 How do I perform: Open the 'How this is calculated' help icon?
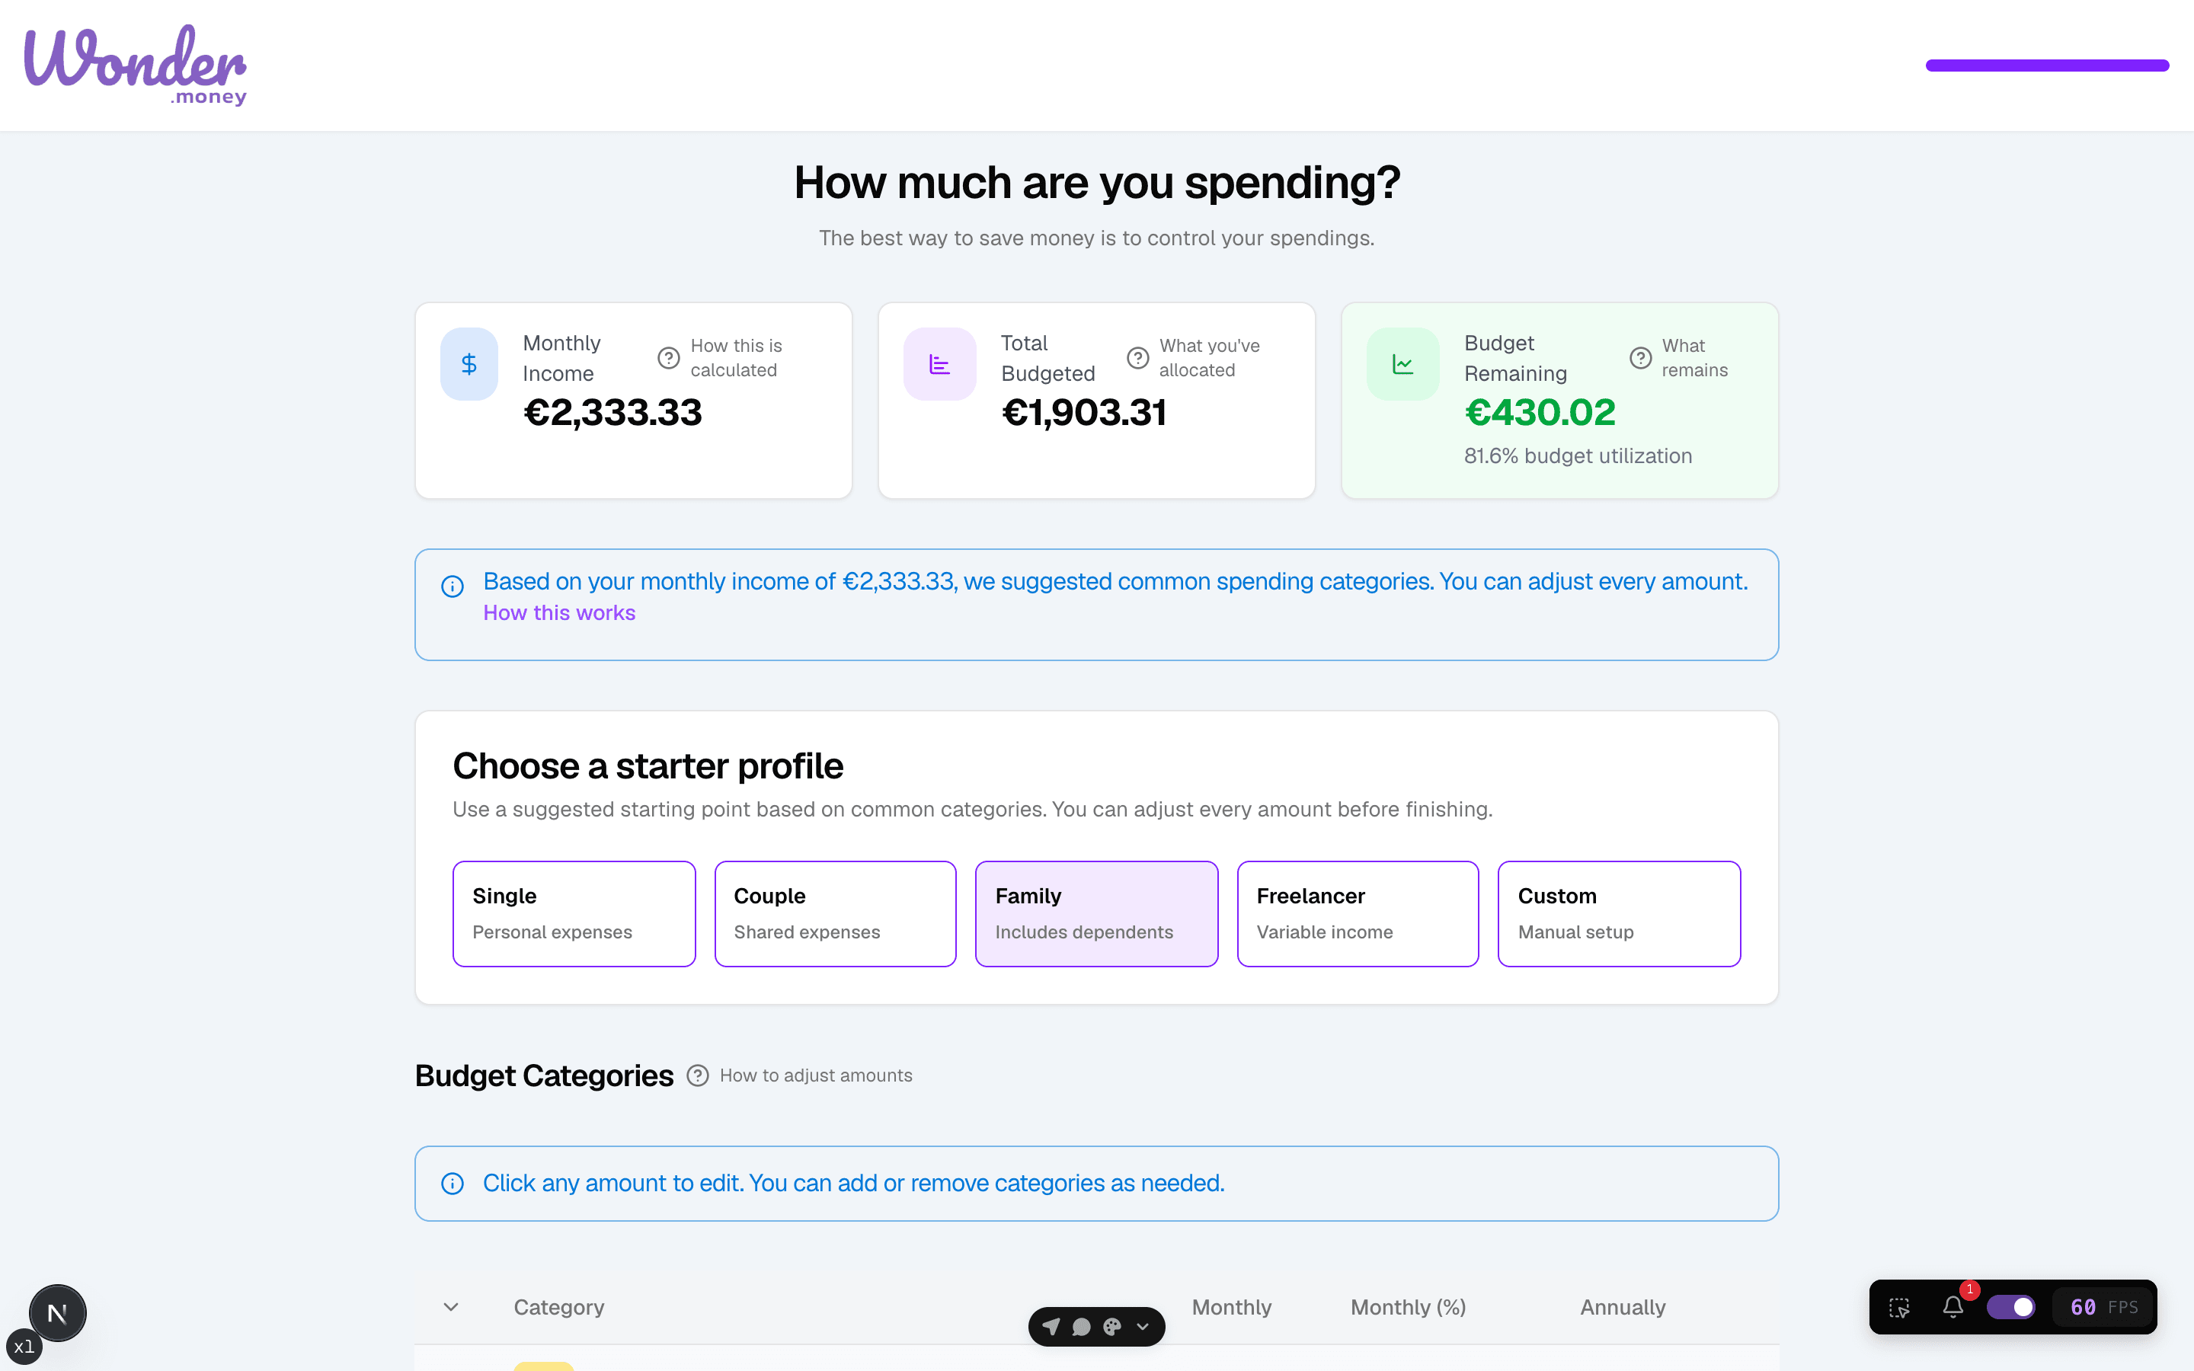[x=668, y=358]
